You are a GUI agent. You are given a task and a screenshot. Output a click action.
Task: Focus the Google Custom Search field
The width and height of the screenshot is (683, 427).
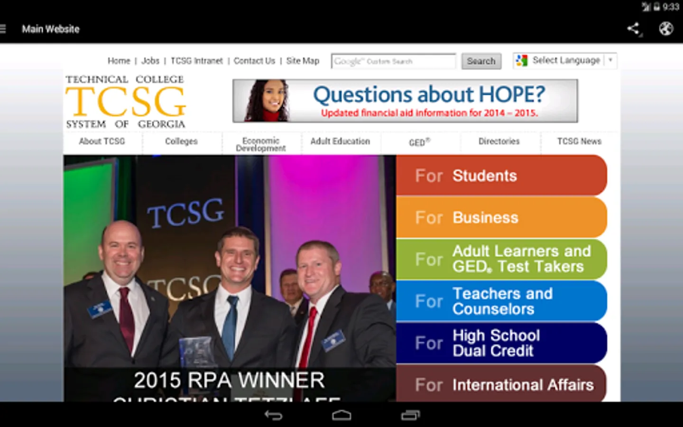pos(394,61)
